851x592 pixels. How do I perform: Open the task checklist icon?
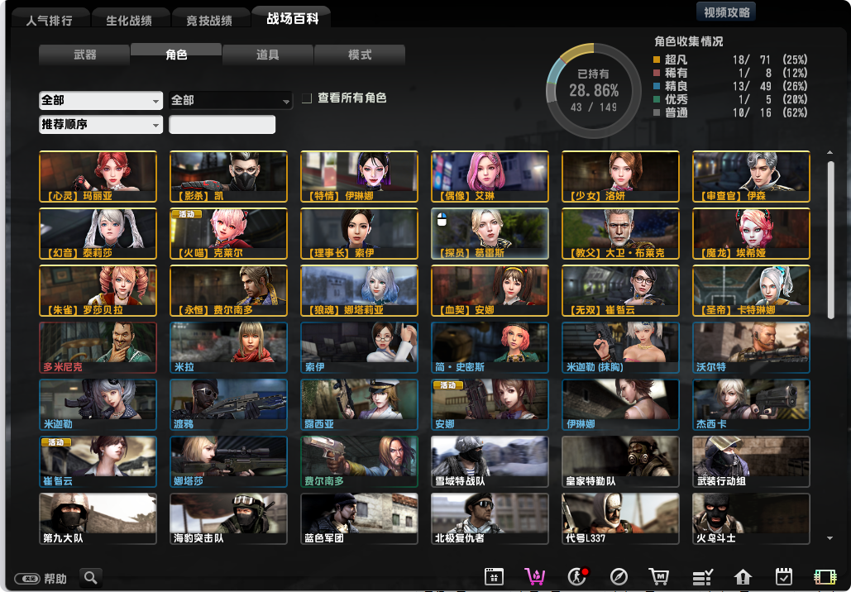(702, 577)
